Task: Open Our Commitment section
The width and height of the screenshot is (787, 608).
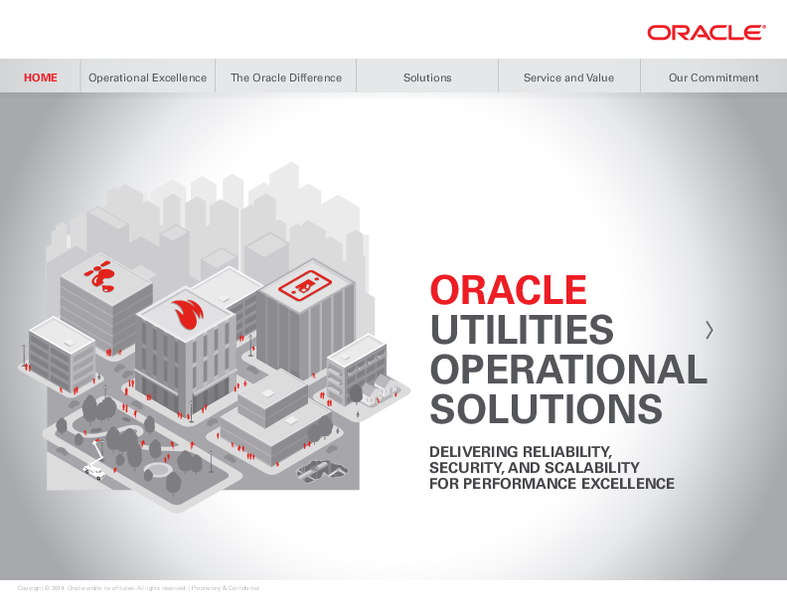Action: click(x=713, y=77)
